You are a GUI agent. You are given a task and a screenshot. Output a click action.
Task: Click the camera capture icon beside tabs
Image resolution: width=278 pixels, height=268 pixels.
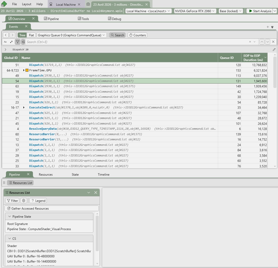click(x=88, y=4)
